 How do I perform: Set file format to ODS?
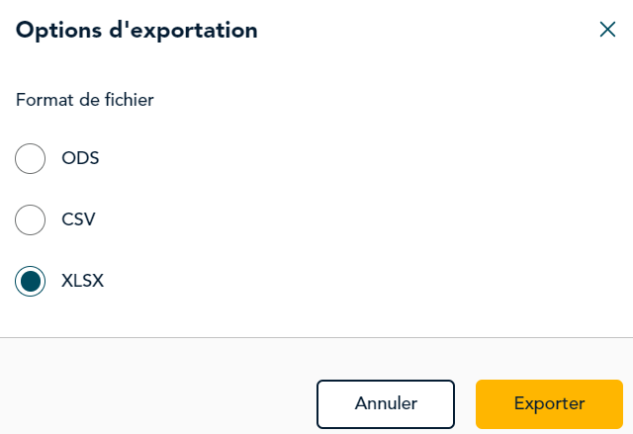31,158
